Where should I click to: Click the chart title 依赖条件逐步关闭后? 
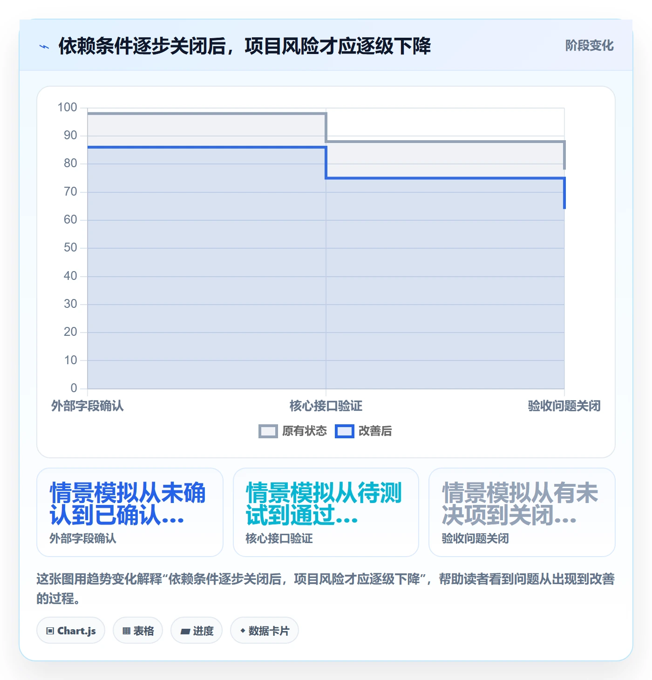click(x=244, y=46)
